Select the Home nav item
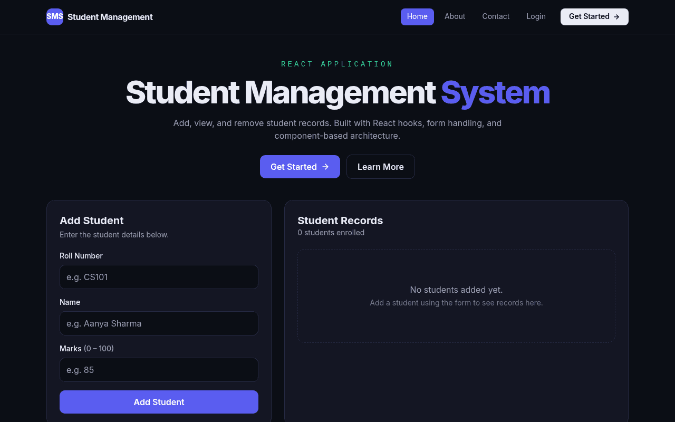Image resolution: width=675 pixels, height=422 pixels. (x=417, y=16)
